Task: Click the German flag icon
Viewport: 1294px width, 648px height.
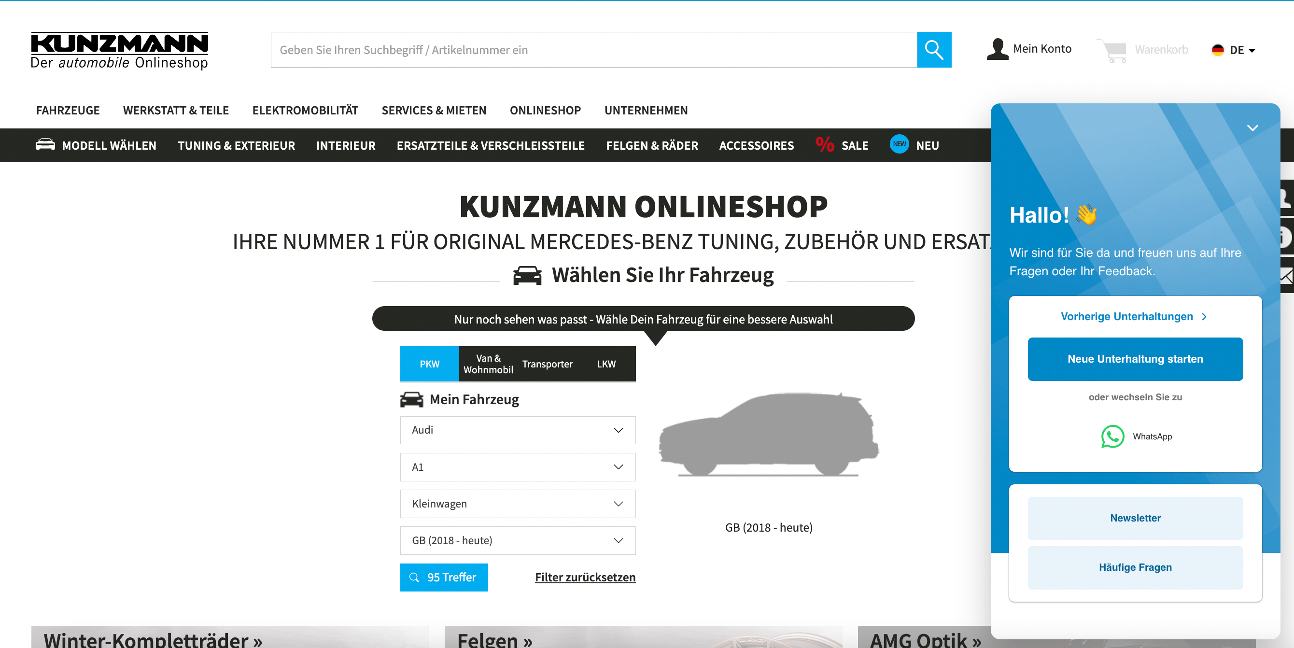Action: pos(1218,50)
